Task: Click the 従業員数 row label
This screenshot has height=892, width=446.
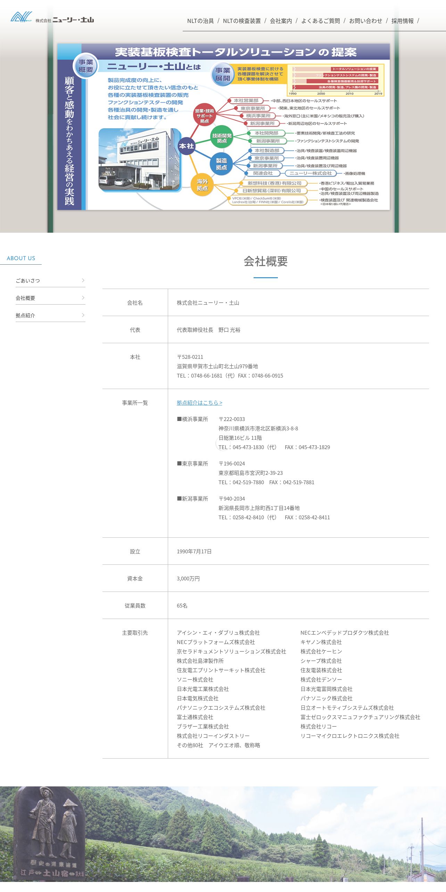Action: (135, 605)
